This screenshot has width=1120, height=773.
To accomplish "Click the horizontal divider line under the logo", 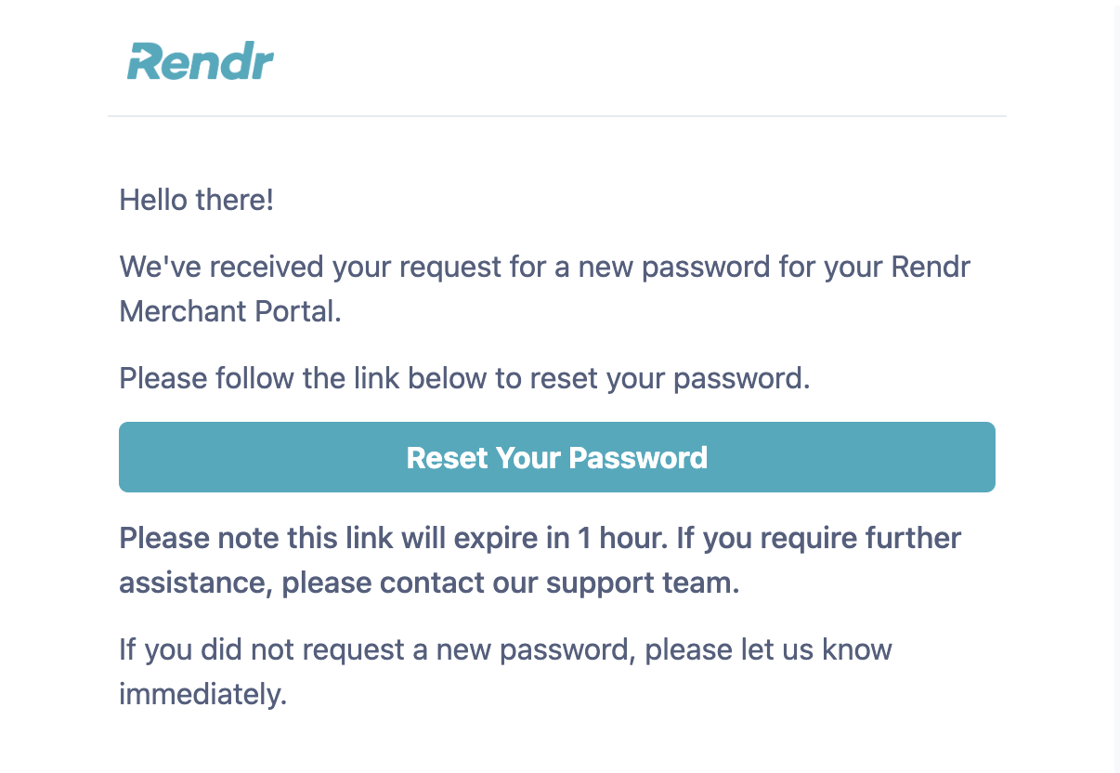I will tap(557, 116).
